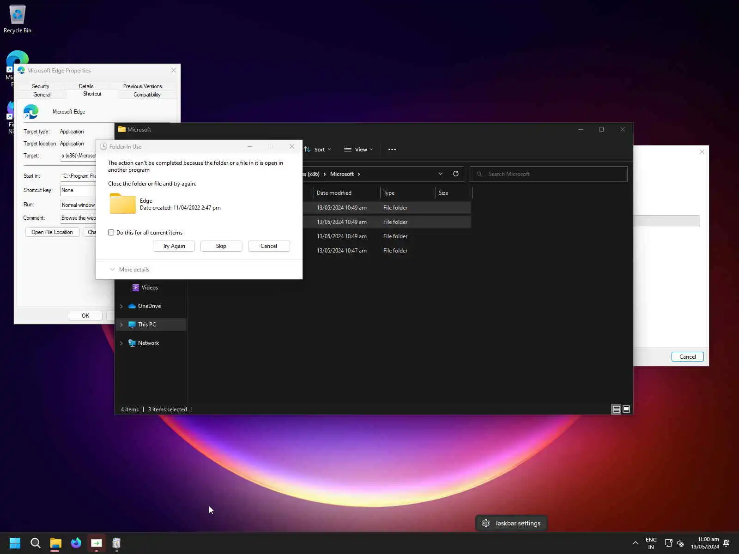The width and height of the screenshot is (739, 554).
Task: Click the Edge folder icon in the dialog
Action: pyautogui.click(x=123, y=204)
